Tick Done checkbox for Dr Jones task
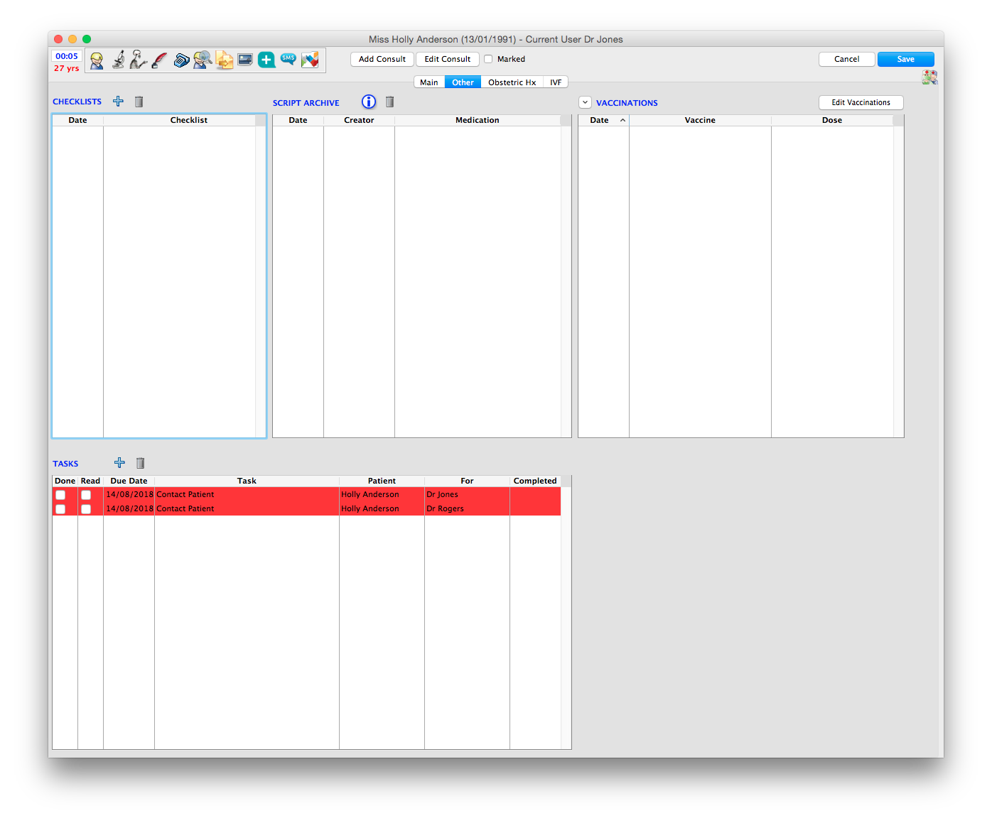Screen dimensions: 992x823 [60, 495]
